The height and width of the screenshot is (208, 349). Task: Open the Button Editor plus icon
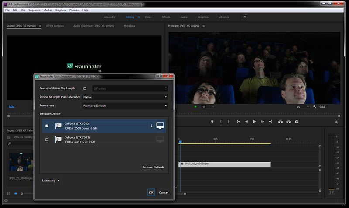336,122
